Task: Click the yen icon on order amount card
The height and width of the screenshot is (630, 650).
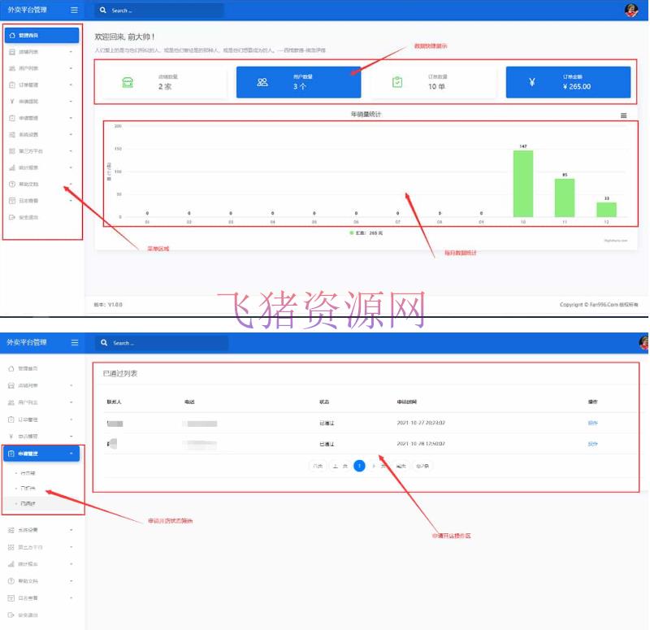Action: pyautogui.click(x=531, y=82)
